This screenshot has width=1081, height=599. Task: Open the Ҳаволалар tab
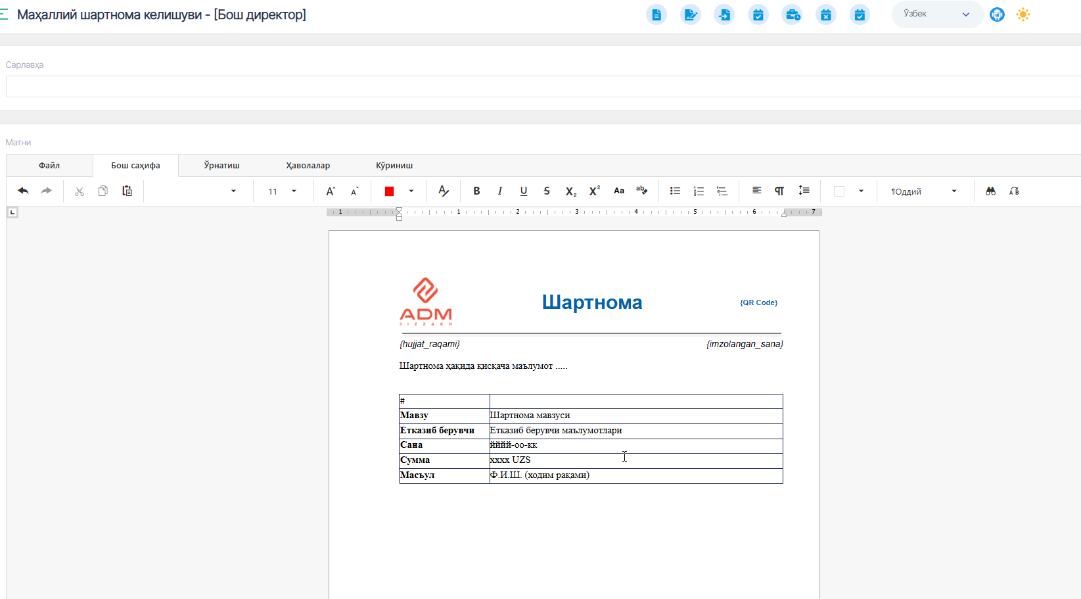click(x=308, y=166)
